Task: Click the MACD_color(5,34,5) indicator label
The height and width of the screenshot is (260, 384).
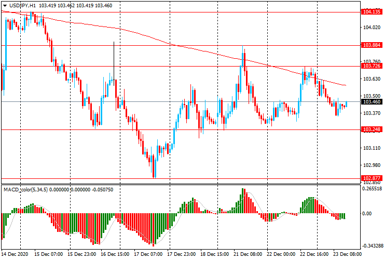Action: 26,189
